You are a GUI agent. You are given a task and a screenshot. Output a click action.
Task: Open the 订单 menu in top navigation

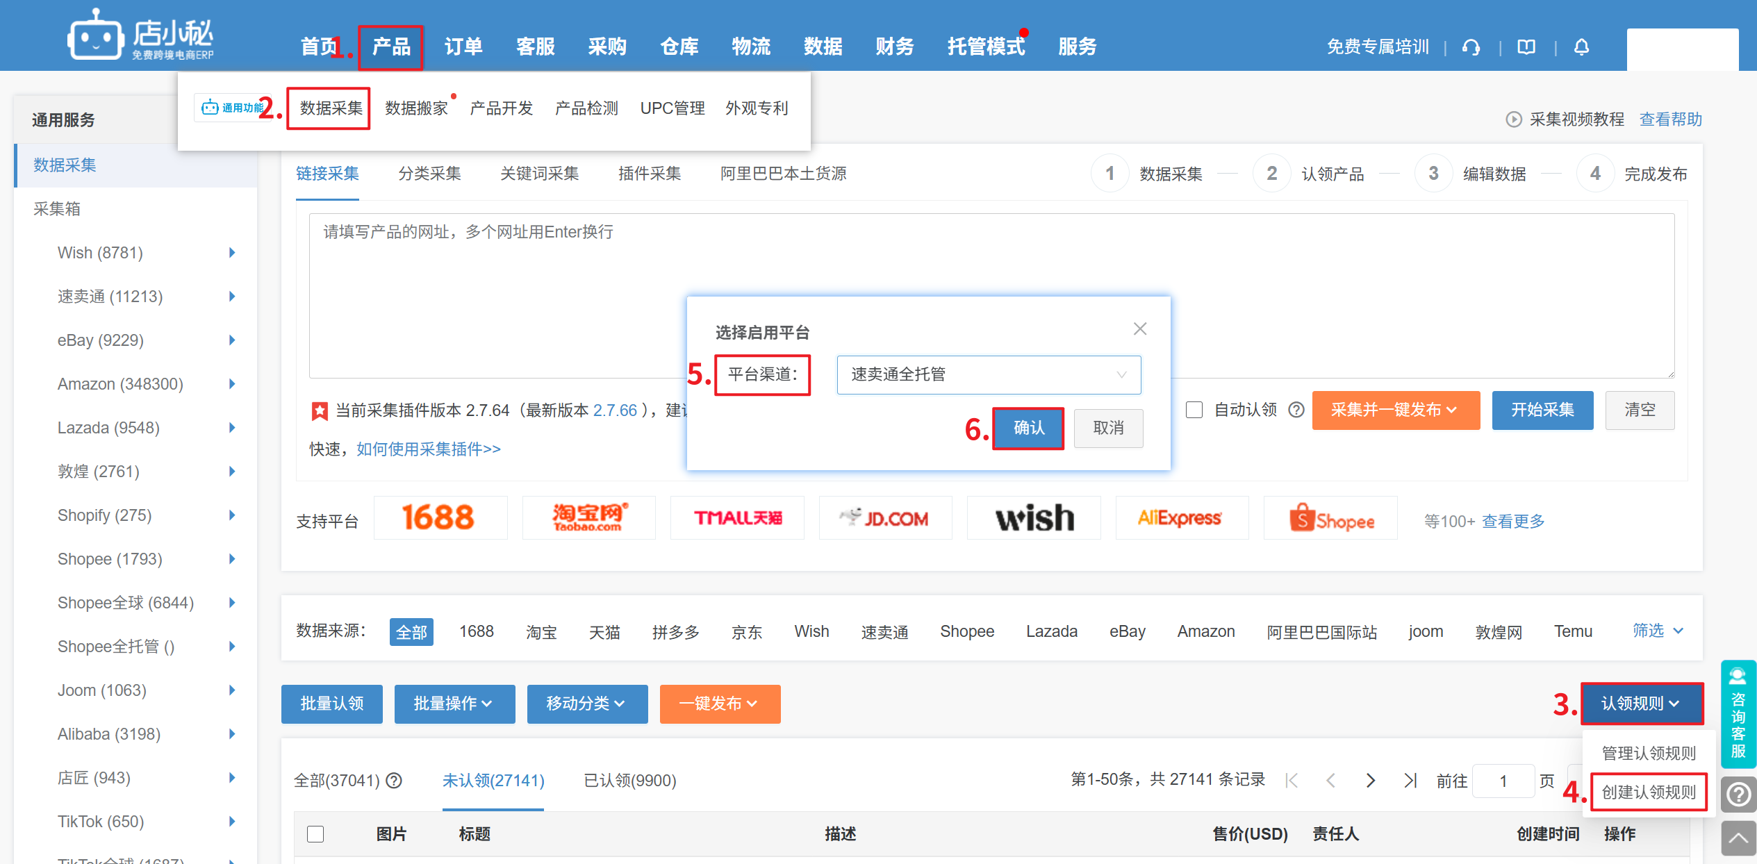tap(463, 47)
